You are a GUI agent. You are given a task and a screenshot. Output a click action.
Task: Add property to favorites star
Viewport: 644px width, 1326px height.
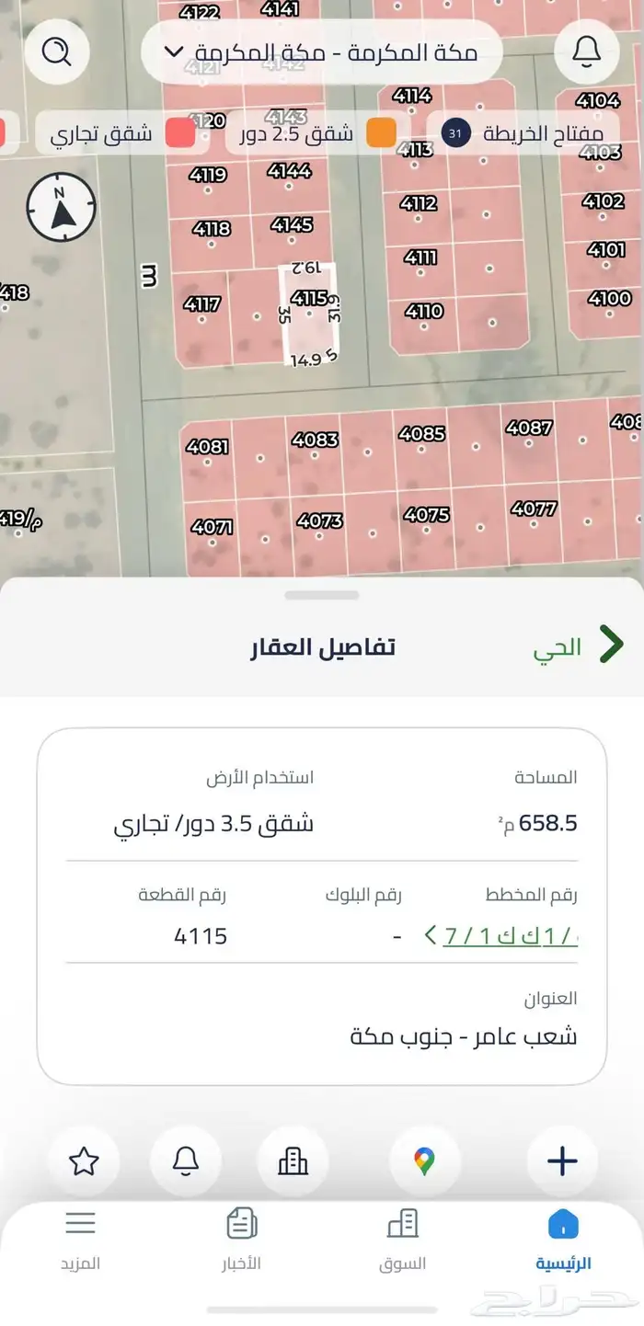(x=84, y=1160)
